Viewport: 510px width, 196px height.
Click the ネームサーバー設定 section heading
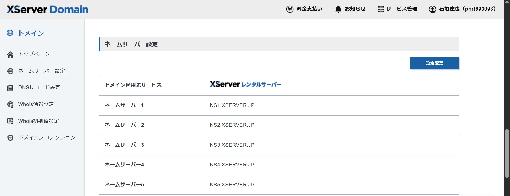131,44
